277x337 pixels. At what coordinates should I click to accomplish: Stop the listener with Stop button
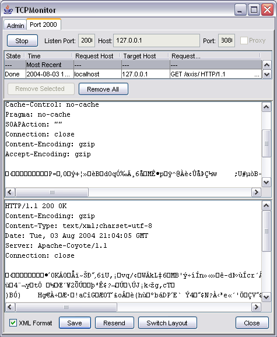(x=22, y=40)
